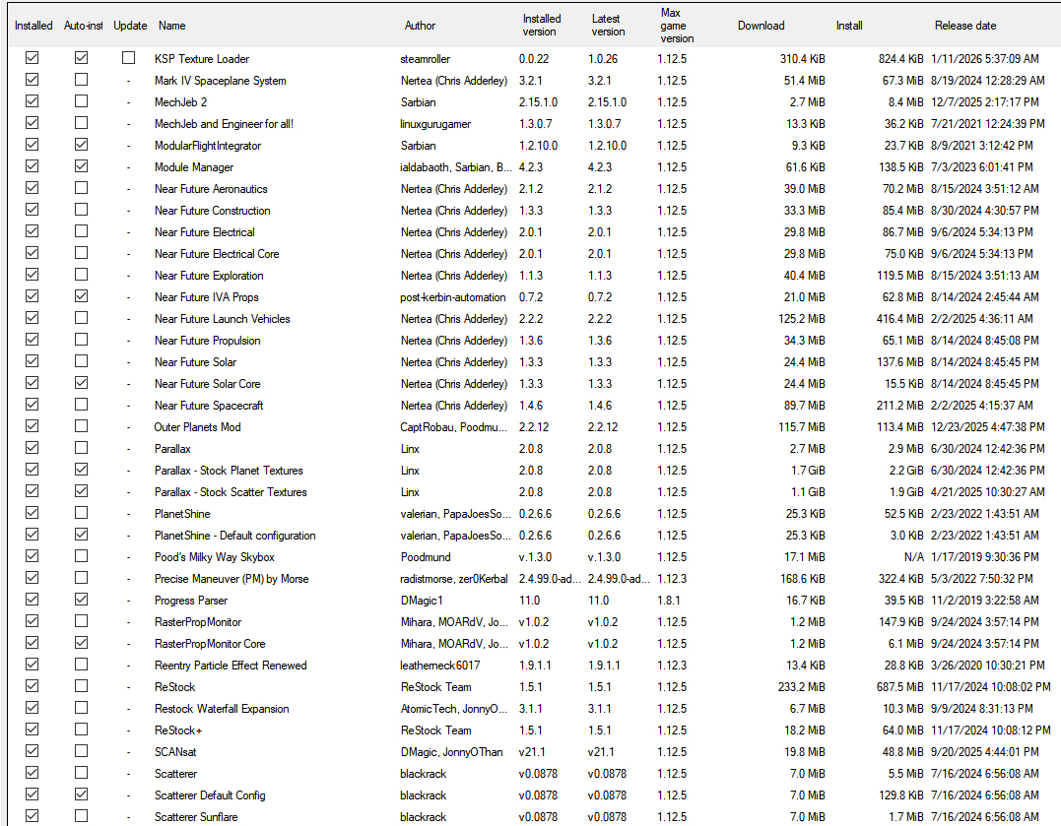Click the Download column header

761,26
